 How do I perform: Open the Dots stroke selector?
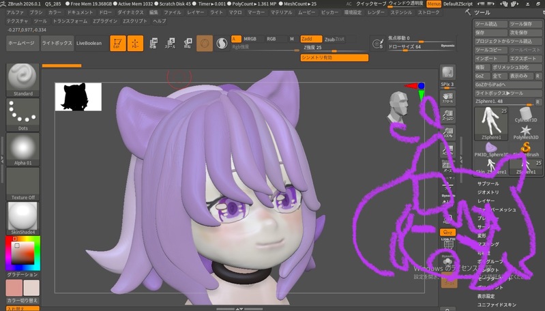23,115
